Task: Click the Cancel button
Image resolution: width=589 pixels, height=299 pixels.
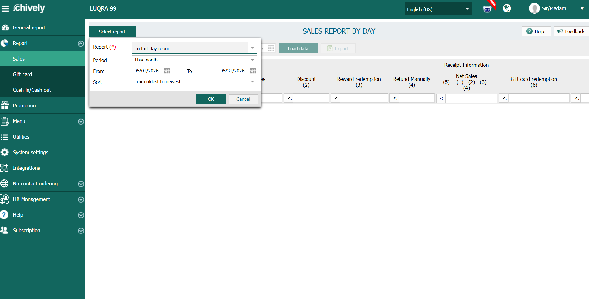Action: 243,99
